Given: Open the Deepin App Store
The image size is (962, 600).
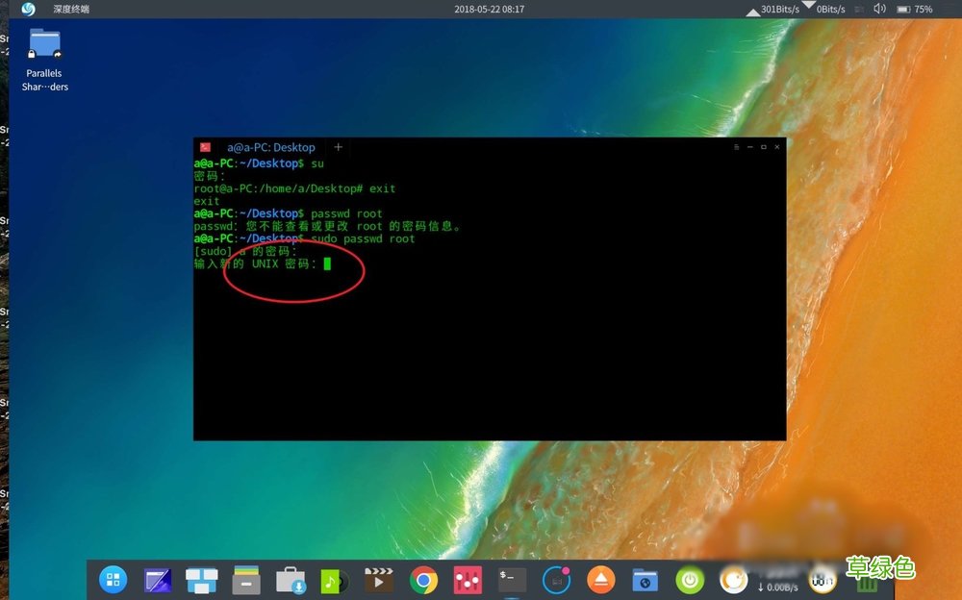Looking at the screenshot, I should [290, 580].
